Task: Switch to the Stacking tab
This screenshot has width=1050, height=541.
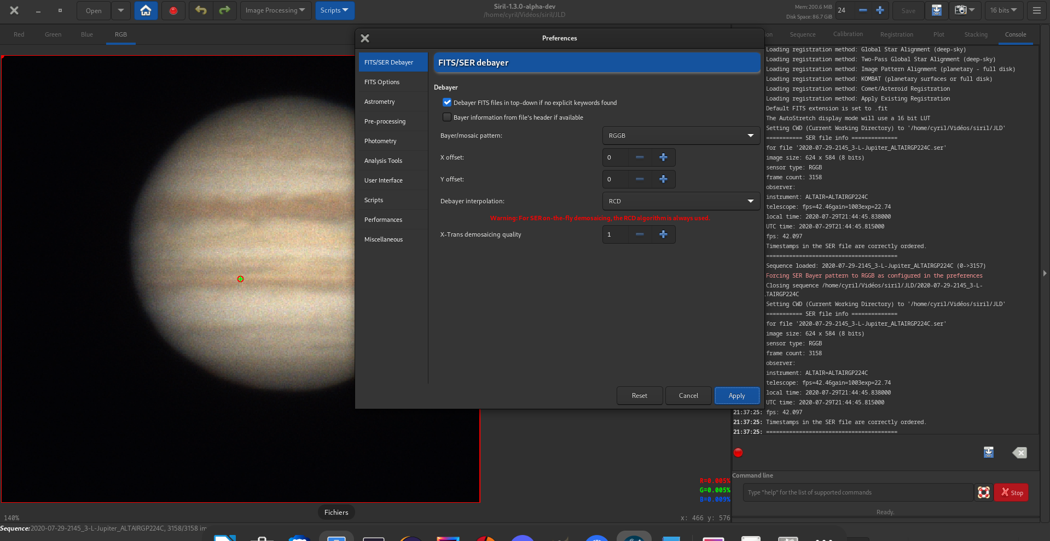Action: click(x=976, y=34)
